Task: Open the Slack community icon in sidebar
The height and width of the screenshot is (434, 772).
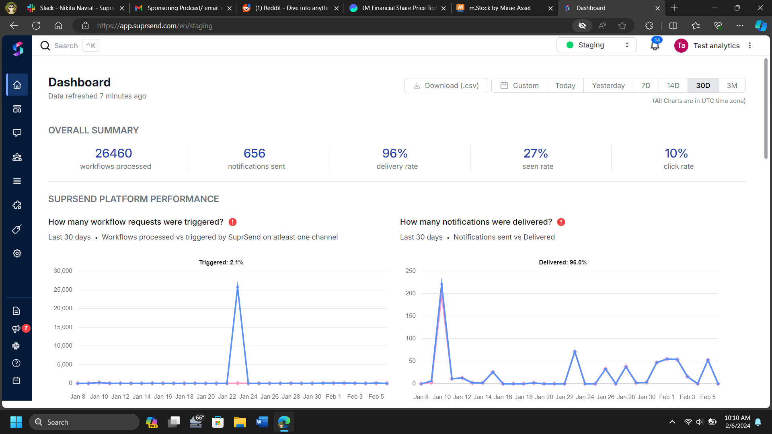Action: click(x=16, y=346)
